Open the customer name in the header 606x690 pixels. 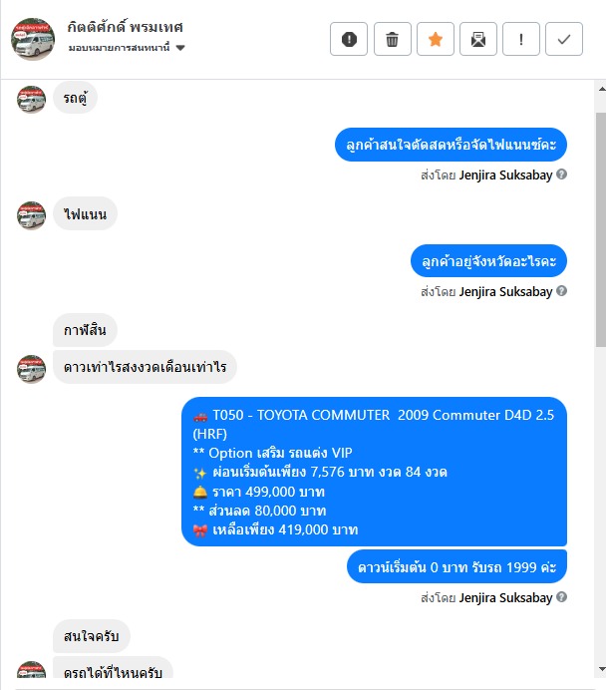click(x=125, y=27)
